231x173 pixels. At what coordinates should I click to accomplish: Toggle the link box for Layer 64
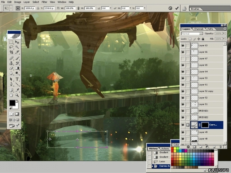click(x=188, y=72)
